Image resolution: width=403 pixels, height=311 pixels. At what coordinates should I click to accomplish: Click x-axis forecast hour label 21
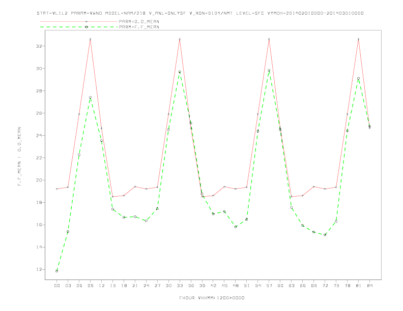pyautogui.click(x=135, y=286)
